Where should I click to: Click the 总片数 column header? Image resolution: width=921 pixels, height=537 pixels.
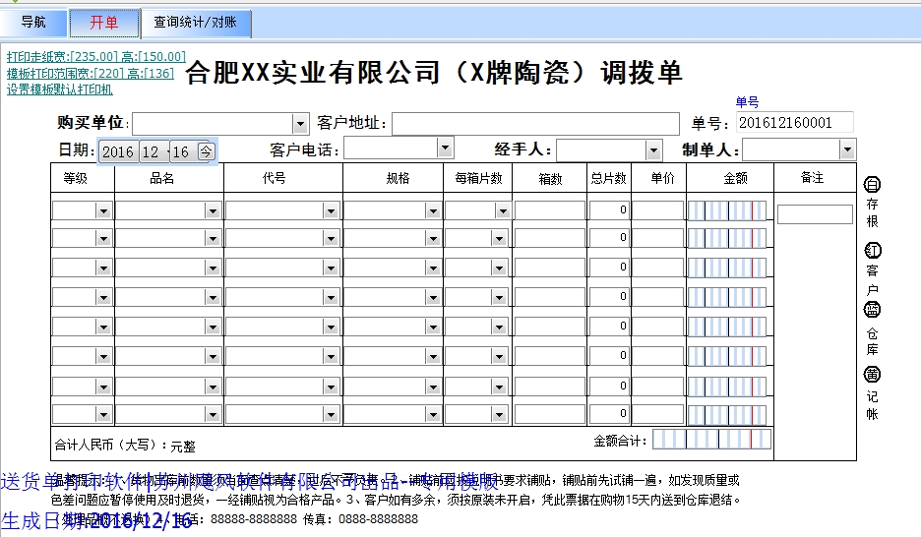tap(608, 178)
